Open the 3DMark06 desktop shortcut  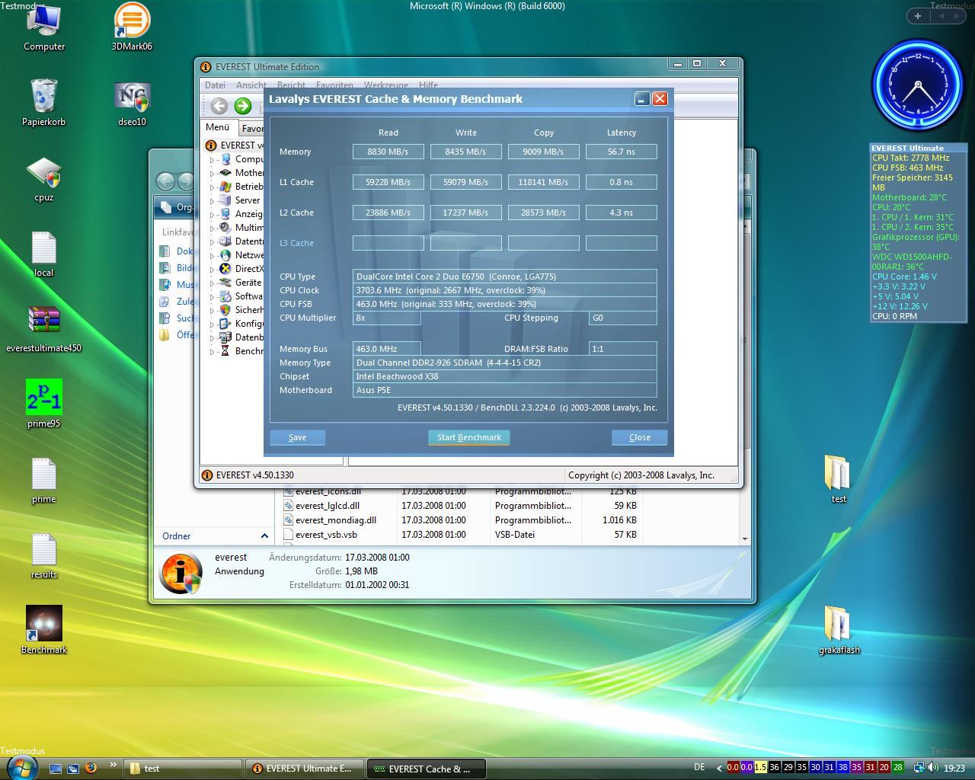(x=132, y=27)
